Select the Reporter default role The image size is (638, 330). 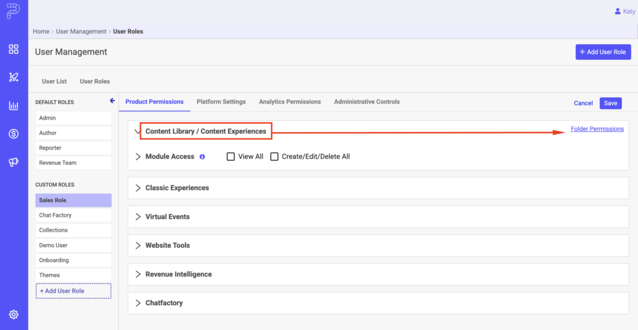click(74, 148)
